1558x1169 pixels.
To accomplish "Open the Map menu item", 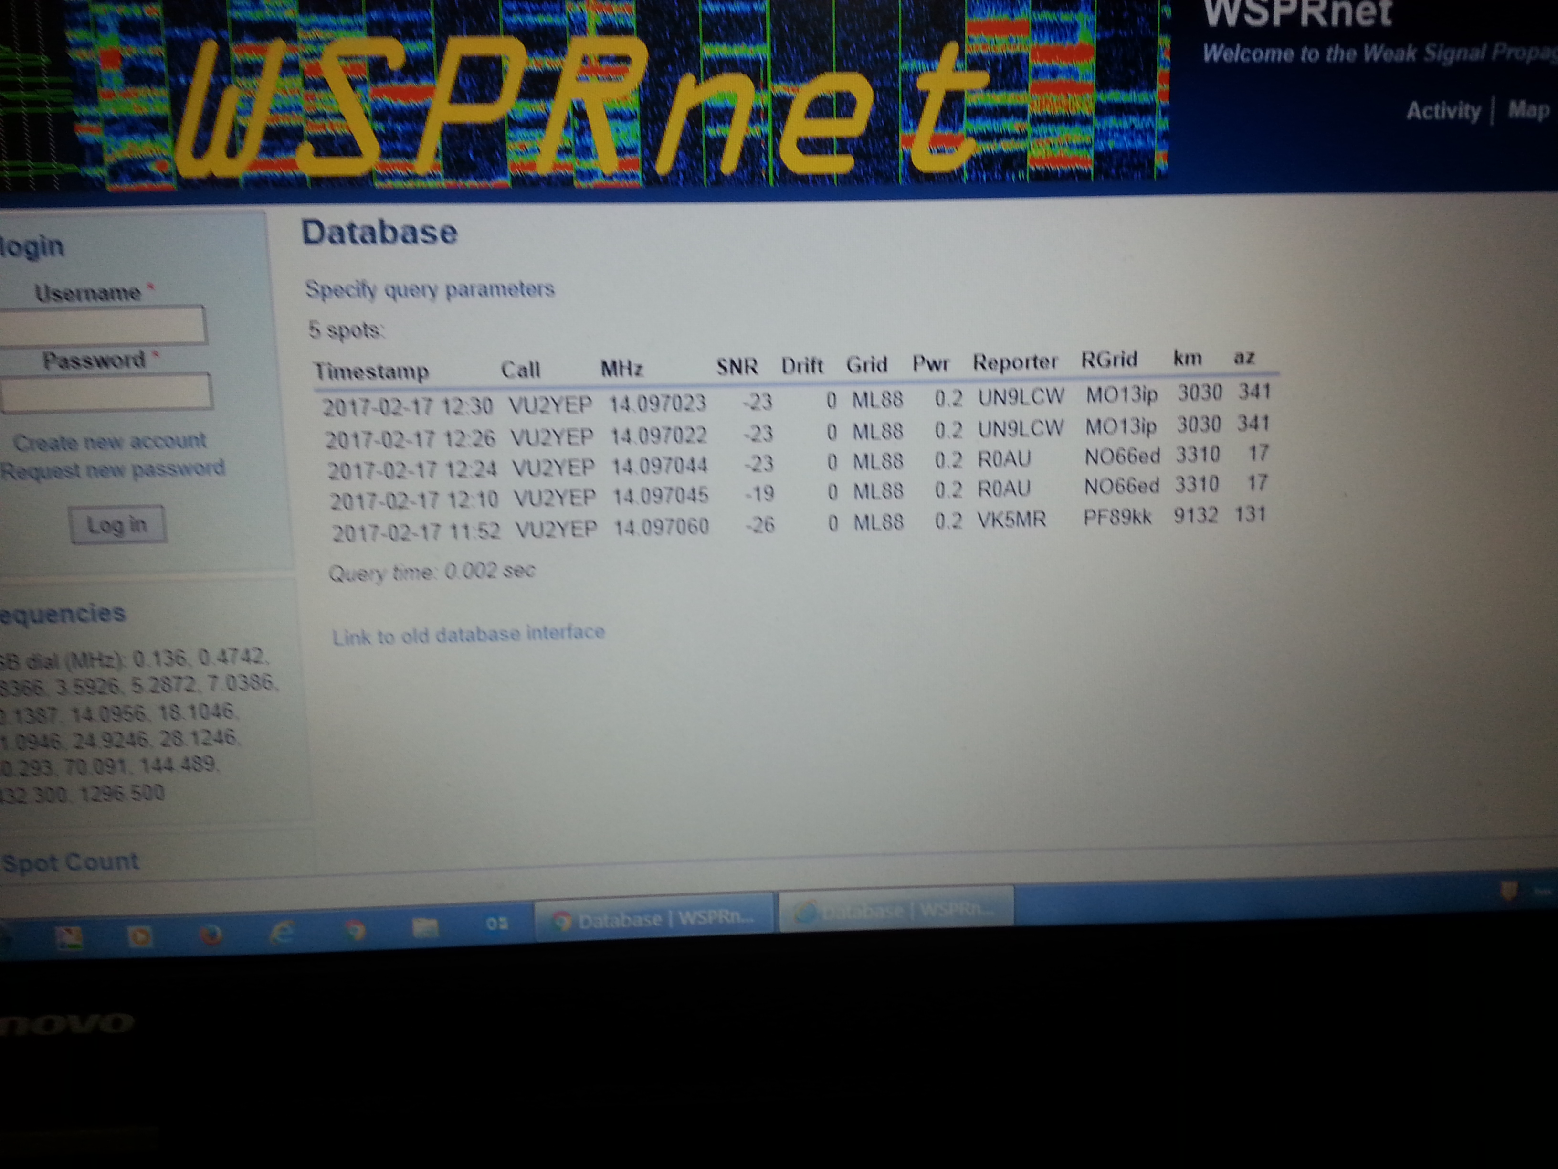I will click(1528, 110).
